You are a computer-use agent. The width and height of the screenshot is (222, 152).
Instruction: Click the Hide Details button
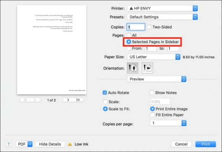point(50,144)
